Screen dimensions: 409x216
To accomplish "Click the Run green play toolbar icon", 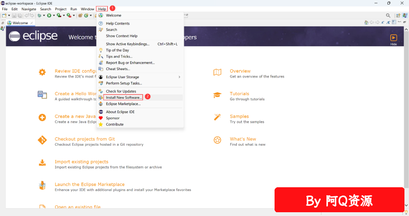I will click(49, 16).
